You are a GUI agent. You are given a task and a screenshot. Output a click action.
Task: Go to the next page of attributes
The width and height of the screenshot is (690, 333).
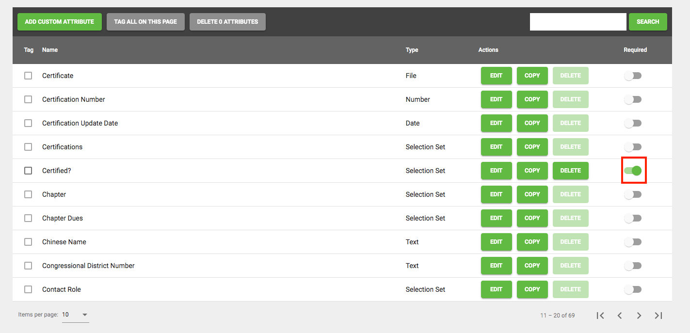pos(639,316)
